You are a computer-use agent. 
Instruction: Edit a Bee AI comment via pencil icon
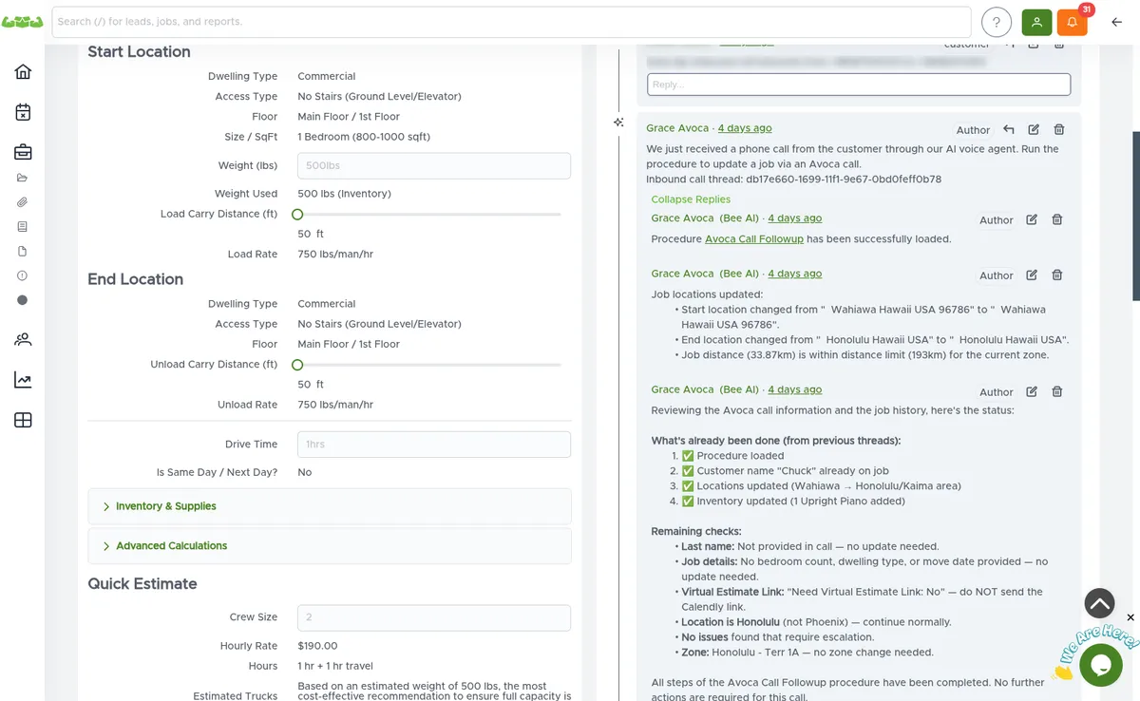(1032, 219)
